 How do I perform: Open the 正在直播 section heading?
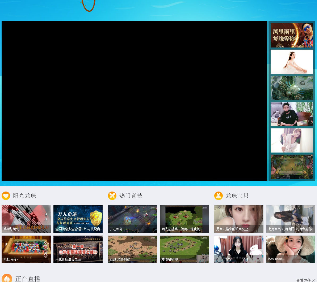tap(28, 279)
